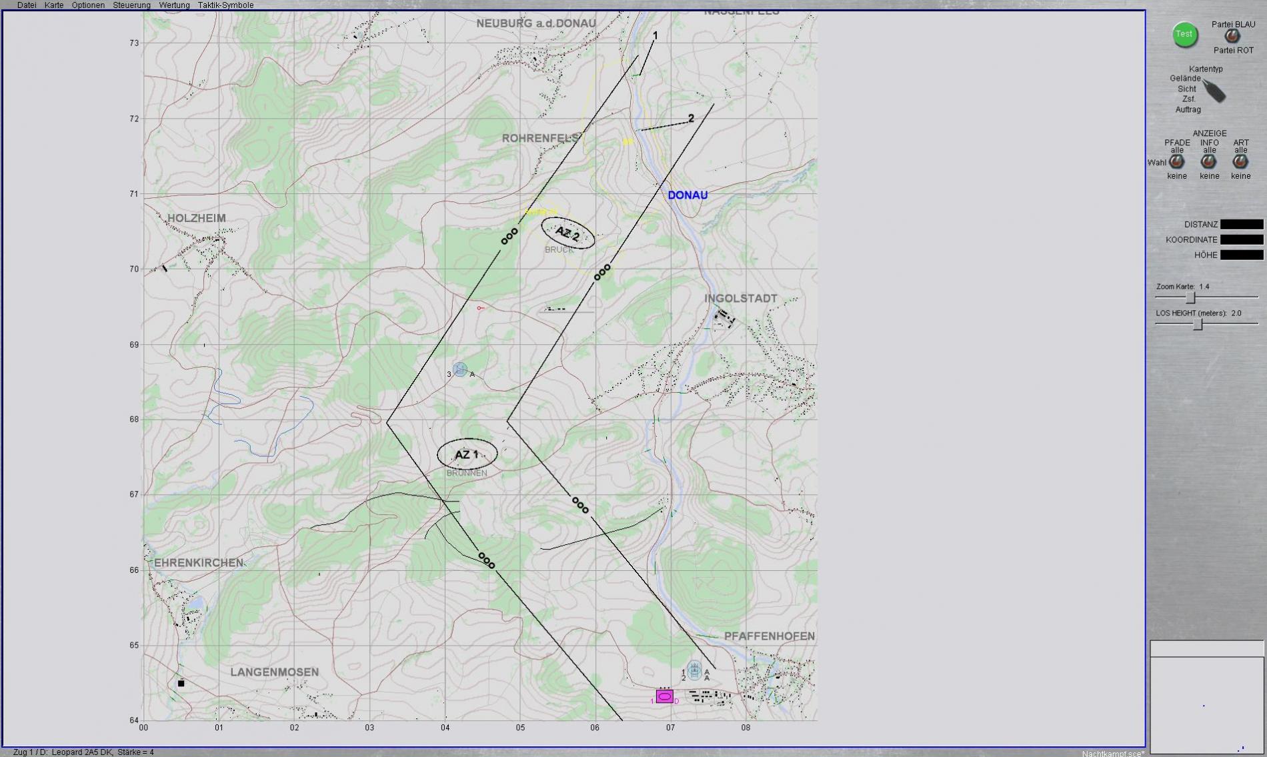Toggle the PFADE display switch
This screenshot has width=1267, height=757.
tap(1177, 162)
